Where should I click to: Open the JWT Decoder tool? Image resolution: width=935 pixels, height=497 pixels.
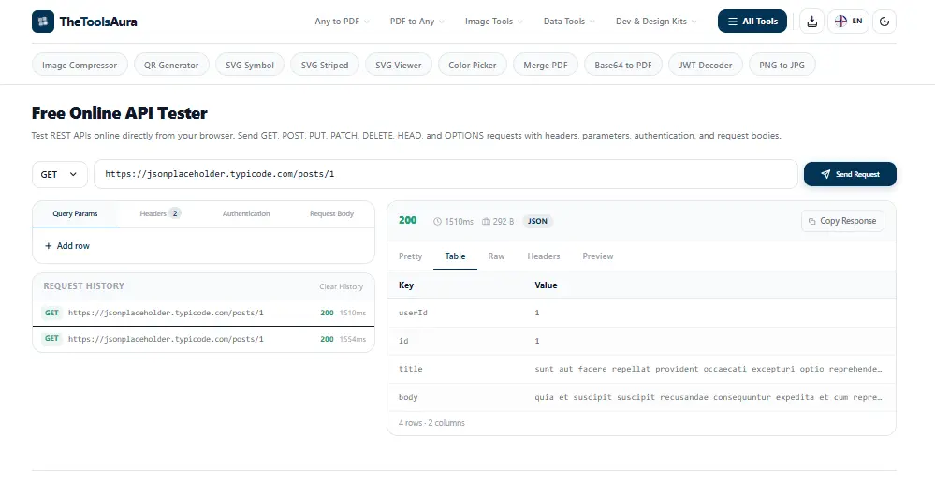point(706,65)
